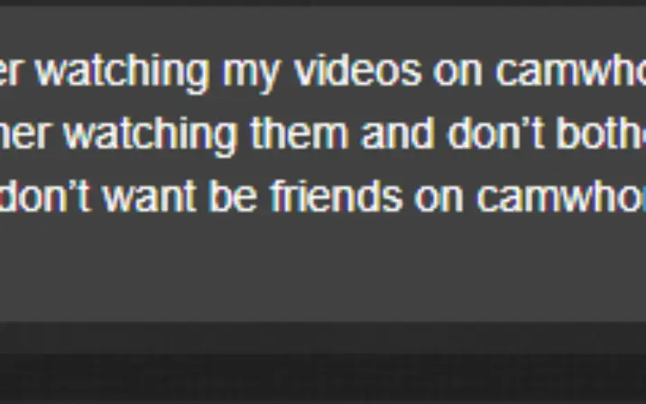
Task: Click the cut-off word "both" in the second line
Action: (x=602, y=133)
